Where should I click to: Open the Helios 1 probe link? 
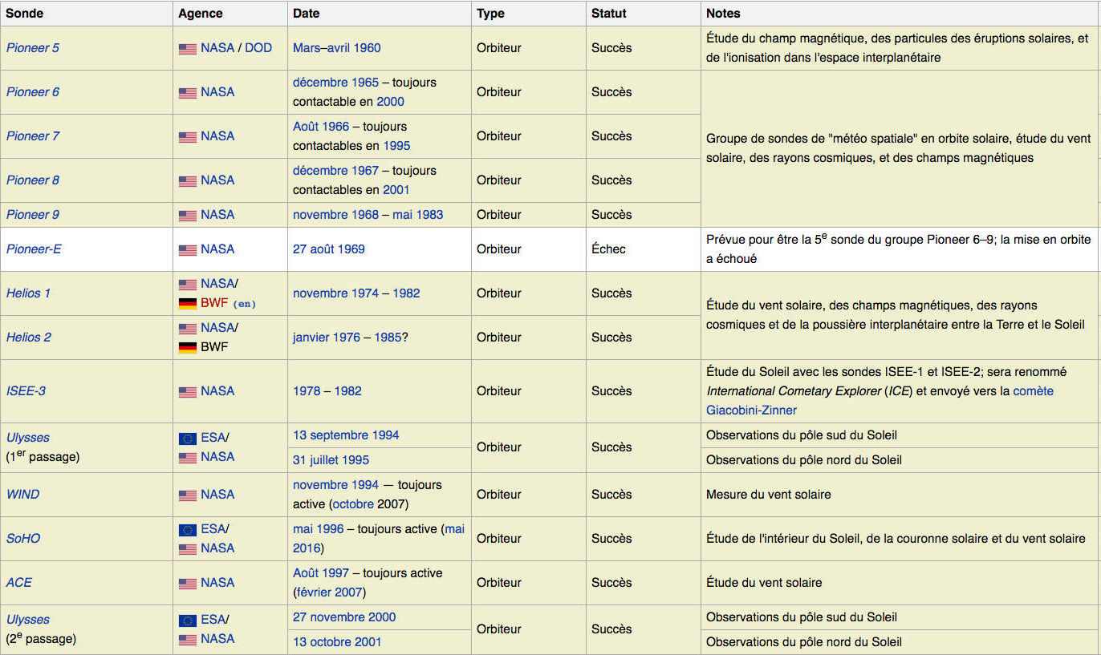[28, 293]
